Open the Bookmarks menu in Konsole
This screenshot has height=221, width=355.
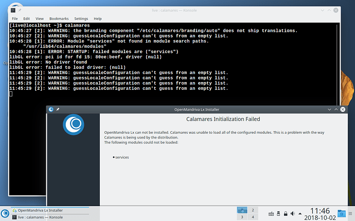[59, 18]
